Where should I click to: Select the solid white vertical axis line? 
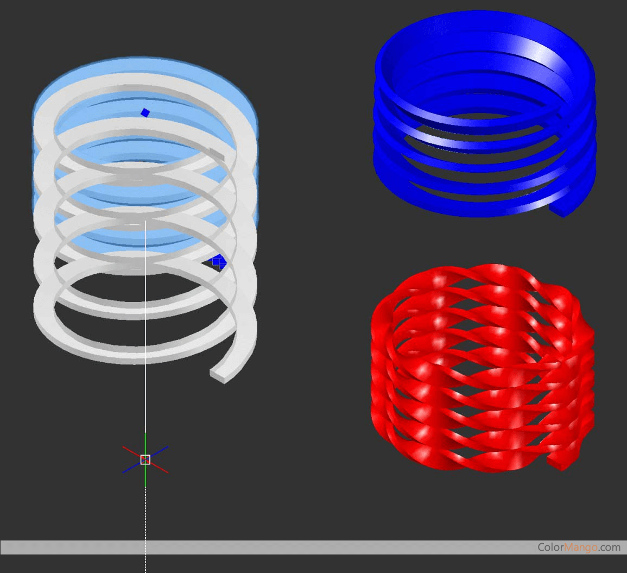145,326
